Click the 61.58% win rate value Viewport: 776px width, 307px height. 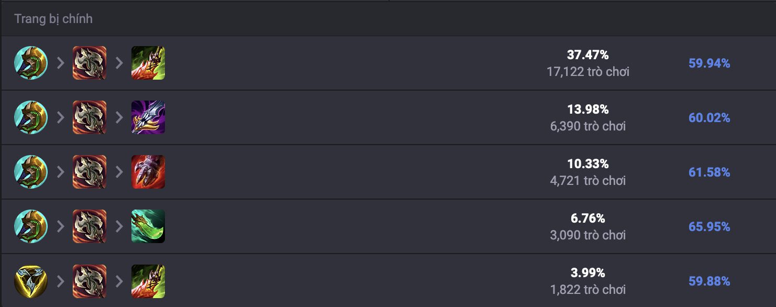pyautogui.click(x=709, y=172)
